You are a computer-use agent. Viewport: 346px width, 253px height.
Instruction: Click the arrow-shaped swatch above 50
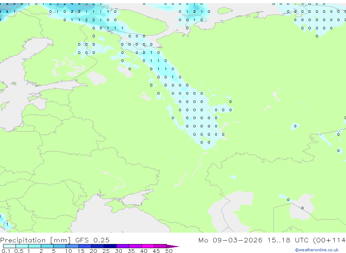[173, 246]
